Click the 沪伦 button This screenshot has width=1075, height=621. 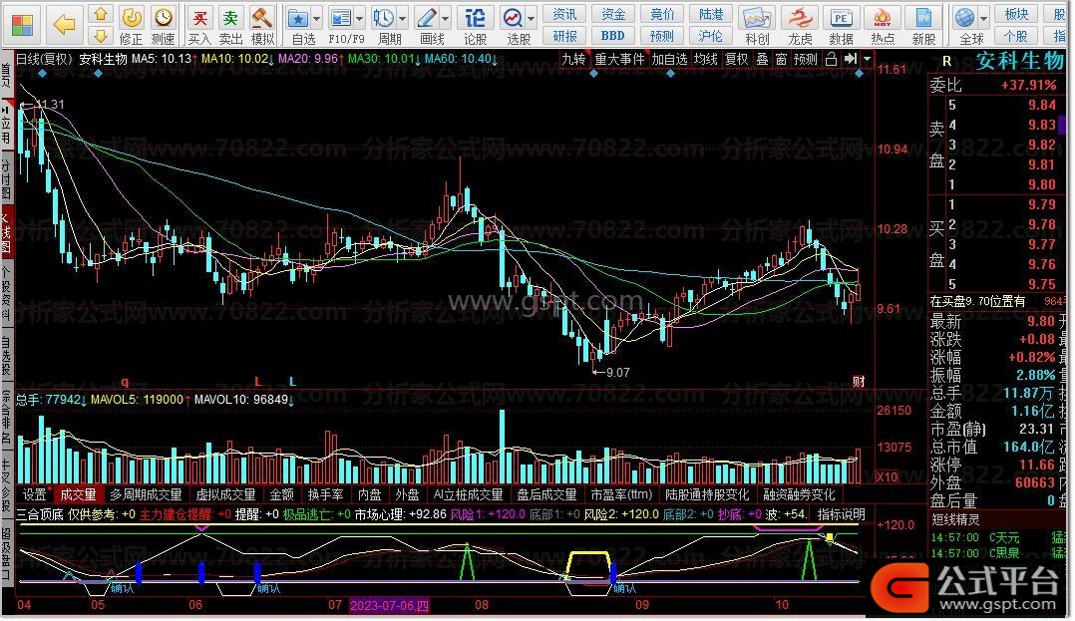(x=711, y=36)
